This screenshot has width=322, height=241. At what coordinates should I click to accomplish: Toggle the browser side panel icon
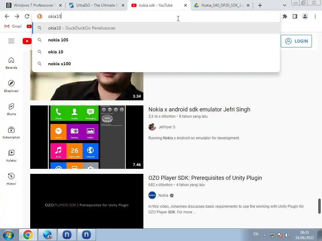[295, 16]
